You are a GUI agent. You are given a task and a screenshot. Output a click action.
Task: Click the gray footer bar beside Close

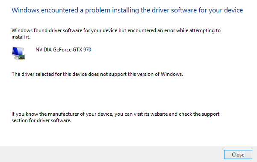[x=112, y=154]
